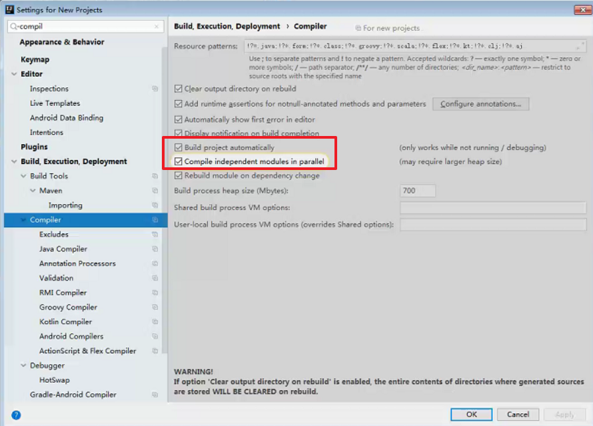593x426 pixels.
Task: Collapse the Build Tools node arrow
Action: pyautogui.click(x=23, y=176)
